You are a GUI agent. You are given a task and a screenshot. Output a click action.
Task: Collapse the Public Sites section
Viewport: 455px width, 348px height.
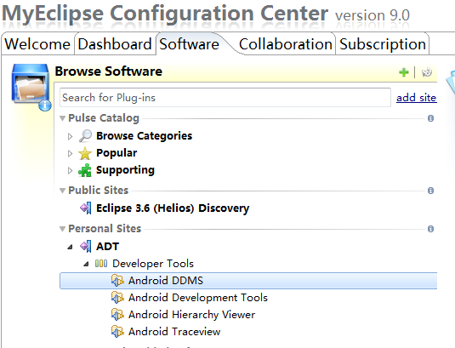click(x=62, y=191)
